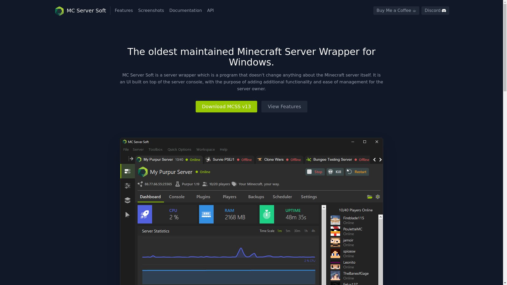Open the Quick Options menu

click(x=179, y=150)
